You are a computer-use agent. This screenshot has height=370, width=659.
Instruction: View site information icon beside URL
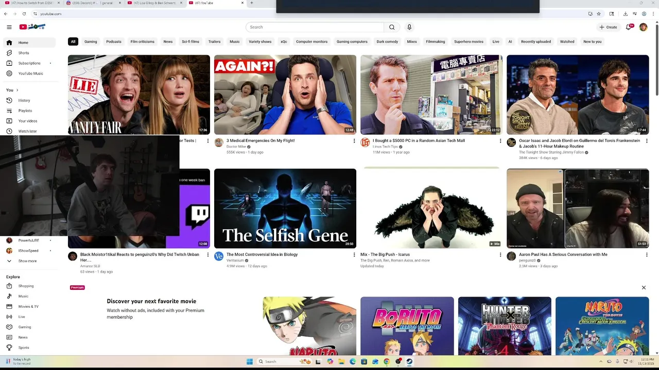click(35, 14)
